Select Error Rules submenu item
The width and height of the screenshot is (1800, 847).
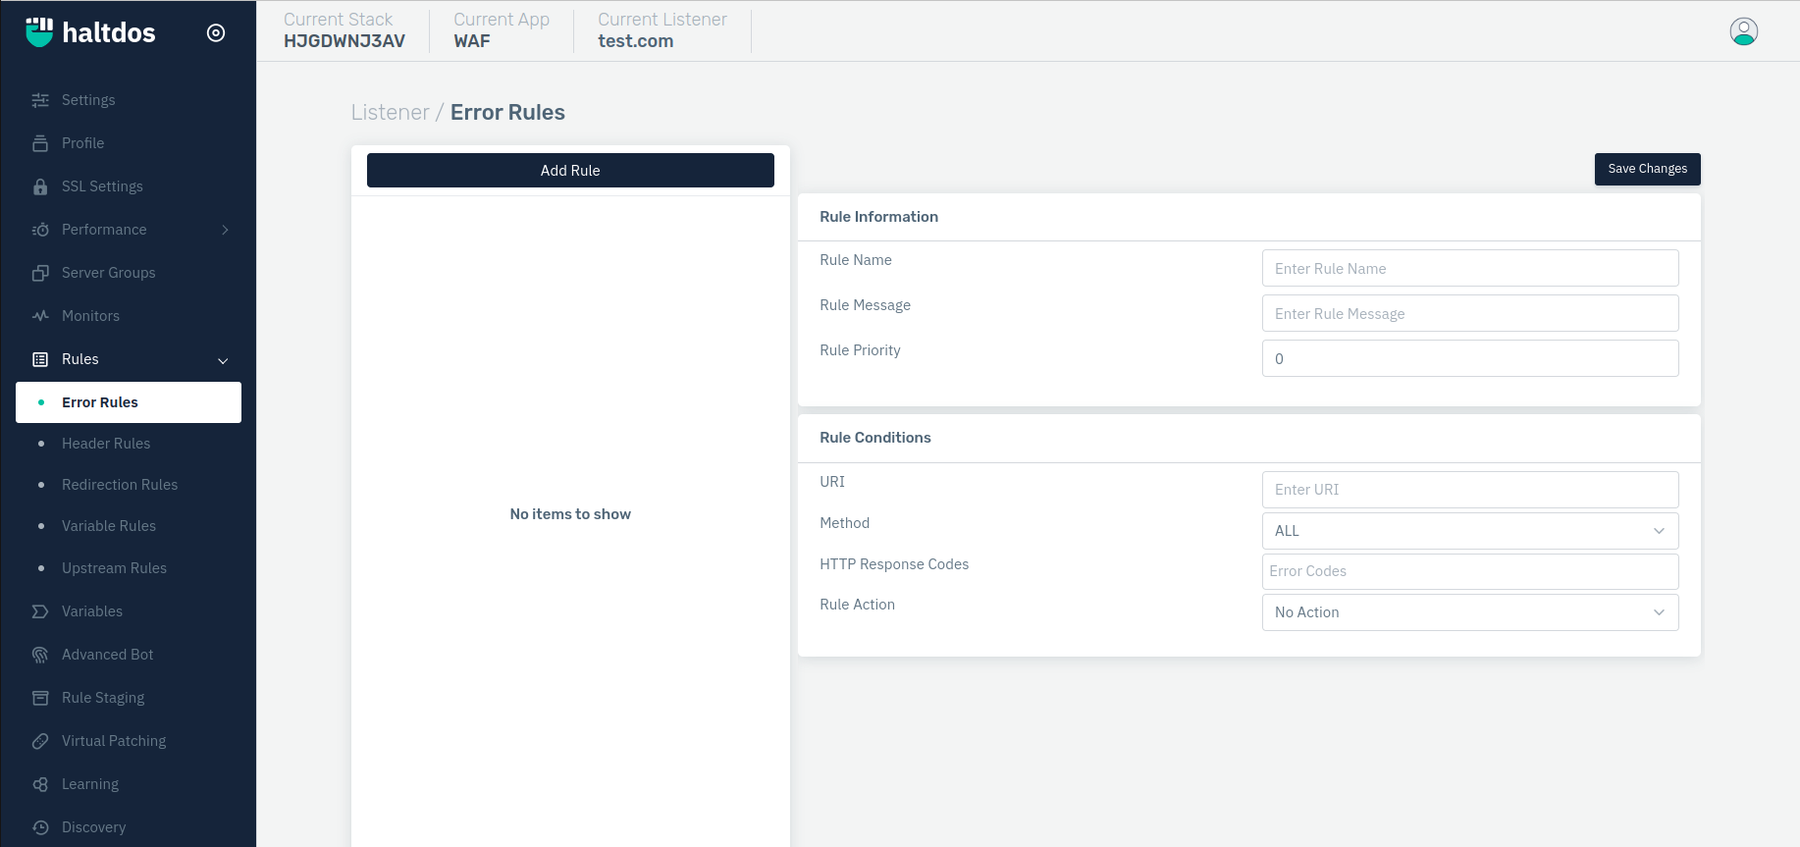click(x=129, y=402)
